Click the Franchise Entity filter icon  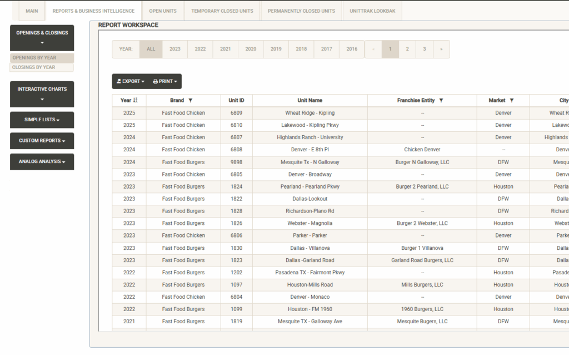[x=441, y=101]
